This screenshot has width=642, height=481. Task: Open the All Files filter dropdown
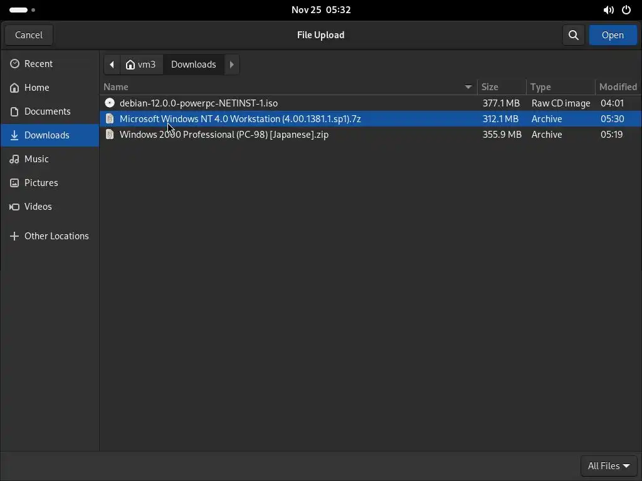coord(608,466)
